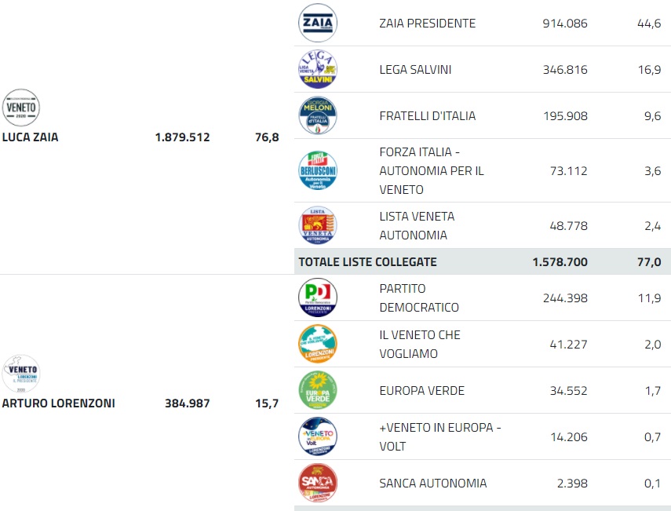Click the Europa Verde list name
The image size is (671, 511).
coord(421,391)
